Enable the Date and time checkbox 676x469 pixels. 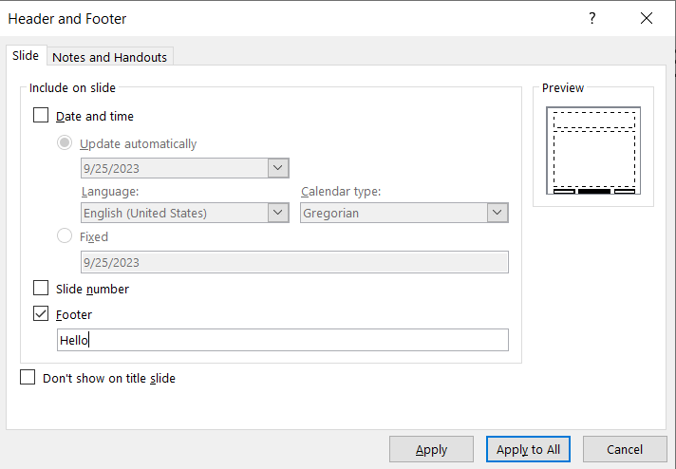point(41,116)
